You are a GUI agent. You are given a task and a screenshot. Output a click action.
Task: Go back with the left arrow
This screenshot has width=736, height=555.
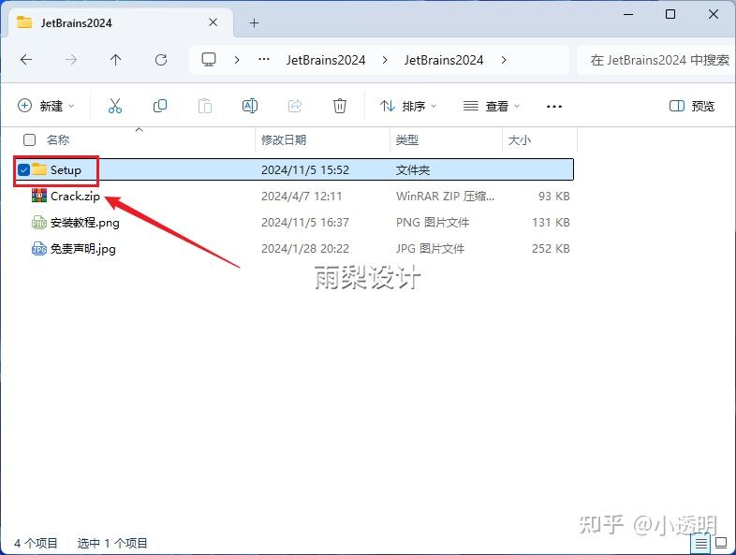[26, 60]
